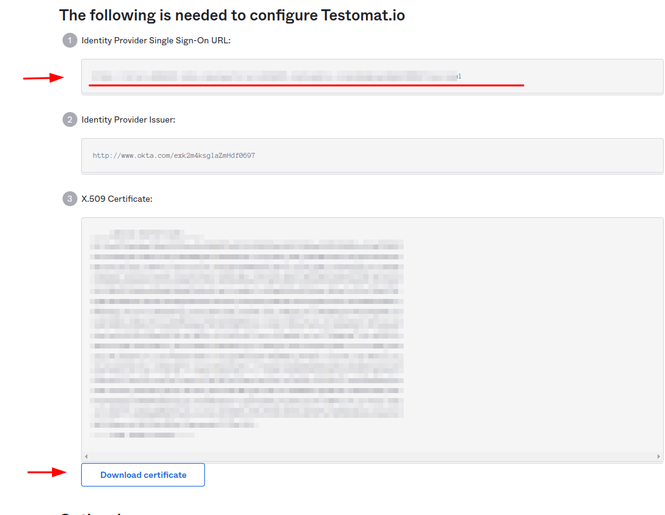
Task: Click the Identity Provider Issuer label
Action: 128,119
